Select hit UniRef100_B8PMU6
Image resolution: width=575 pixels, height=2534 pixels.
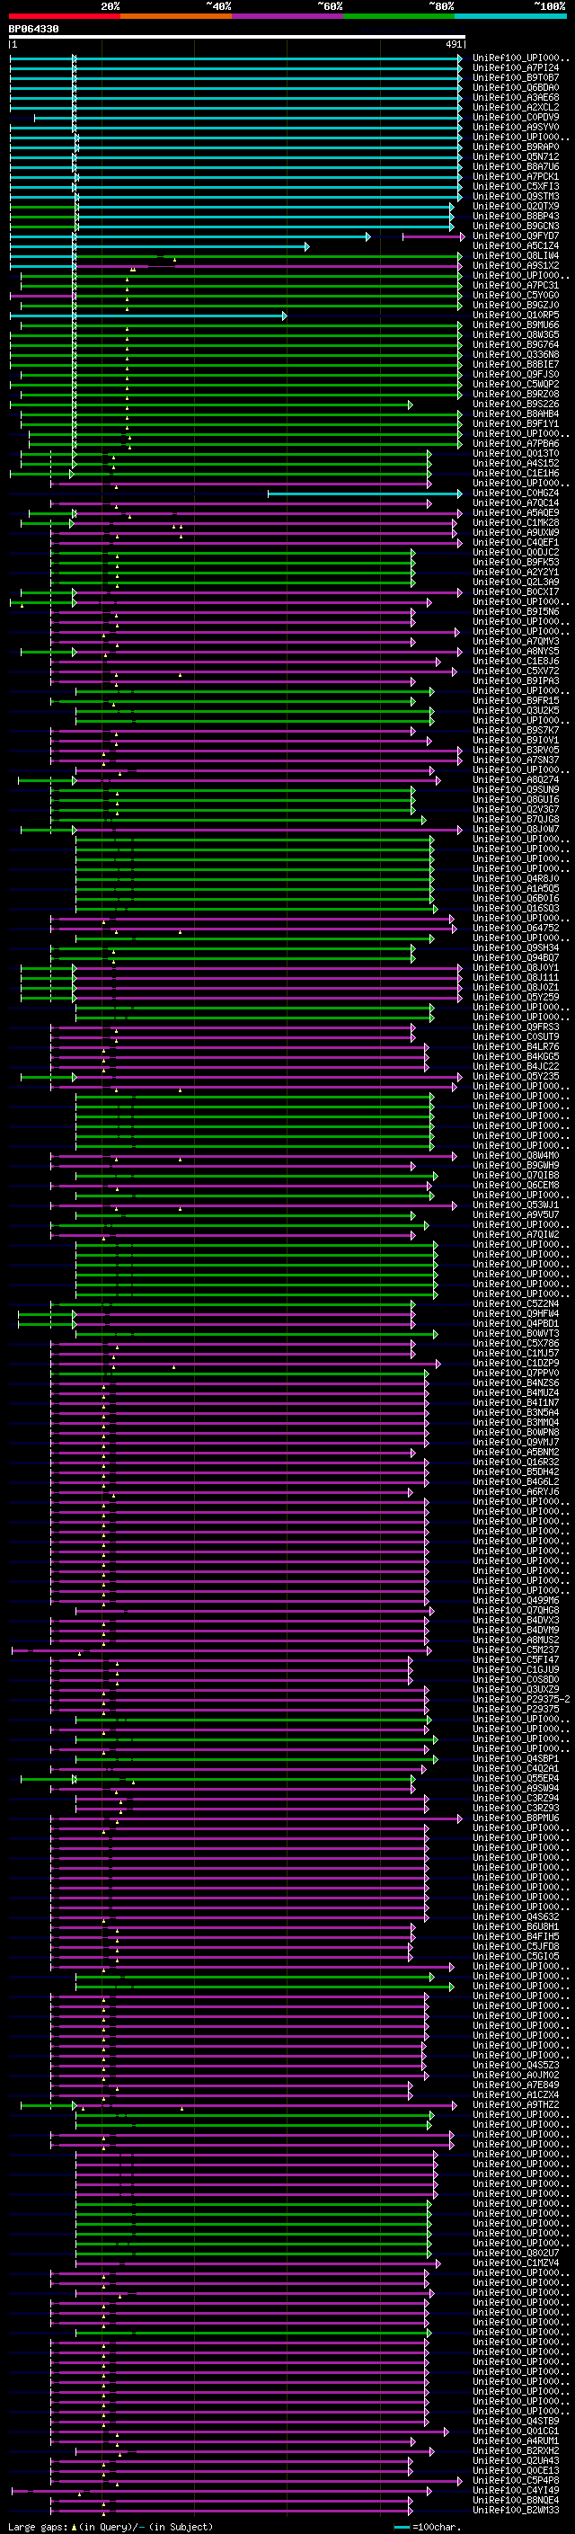pyautogui.click(x=516, y=1818)
